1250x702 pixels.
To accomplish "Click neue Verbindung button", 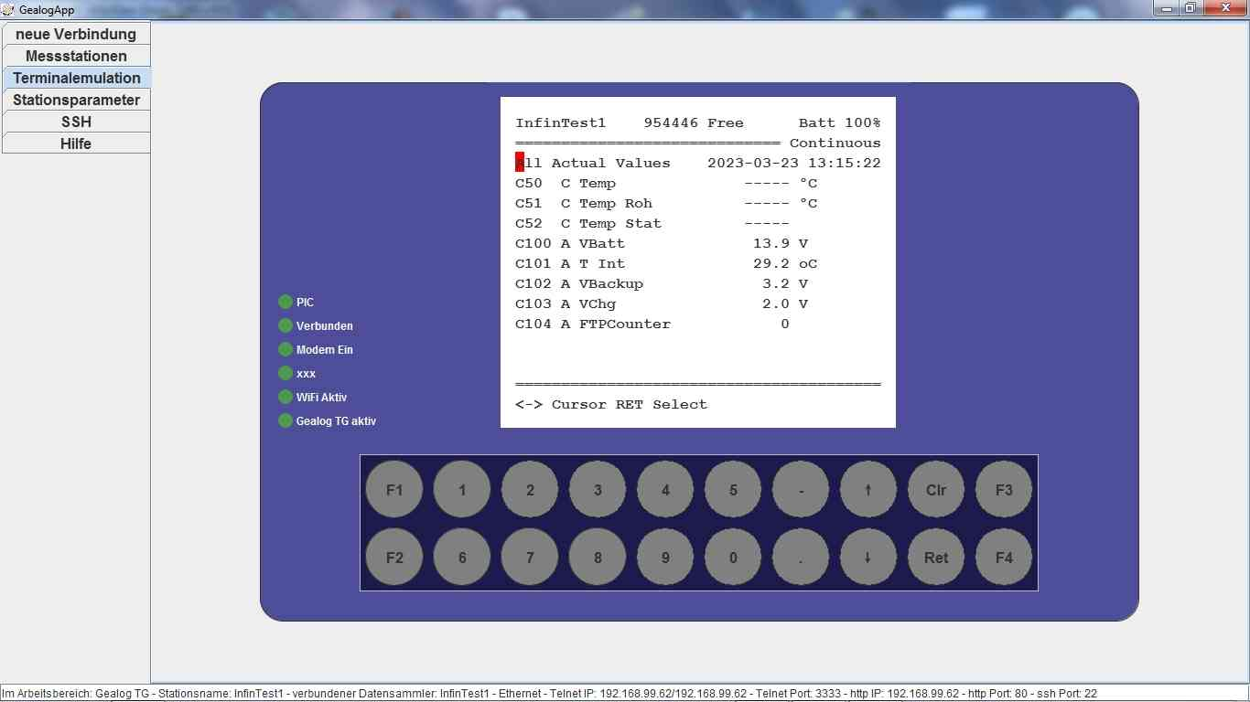I will (x=76, y=34).
